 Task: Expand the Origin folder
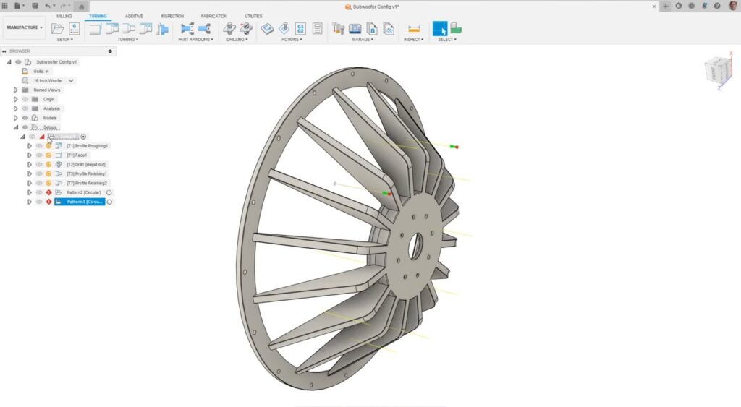pos(16,99)
